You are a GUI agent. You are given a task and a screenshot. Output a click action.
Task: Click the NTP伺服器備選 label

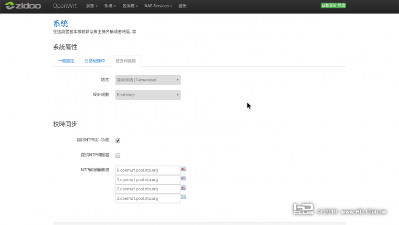pyautogui.click(x=95, y=170)
